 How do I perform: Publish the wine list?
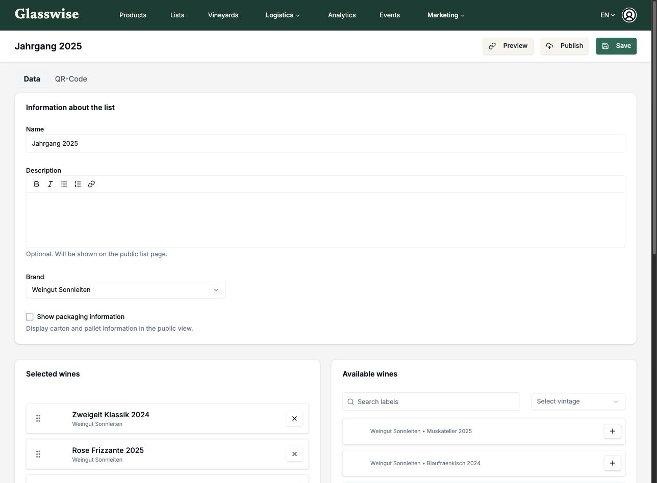point(565,46)
